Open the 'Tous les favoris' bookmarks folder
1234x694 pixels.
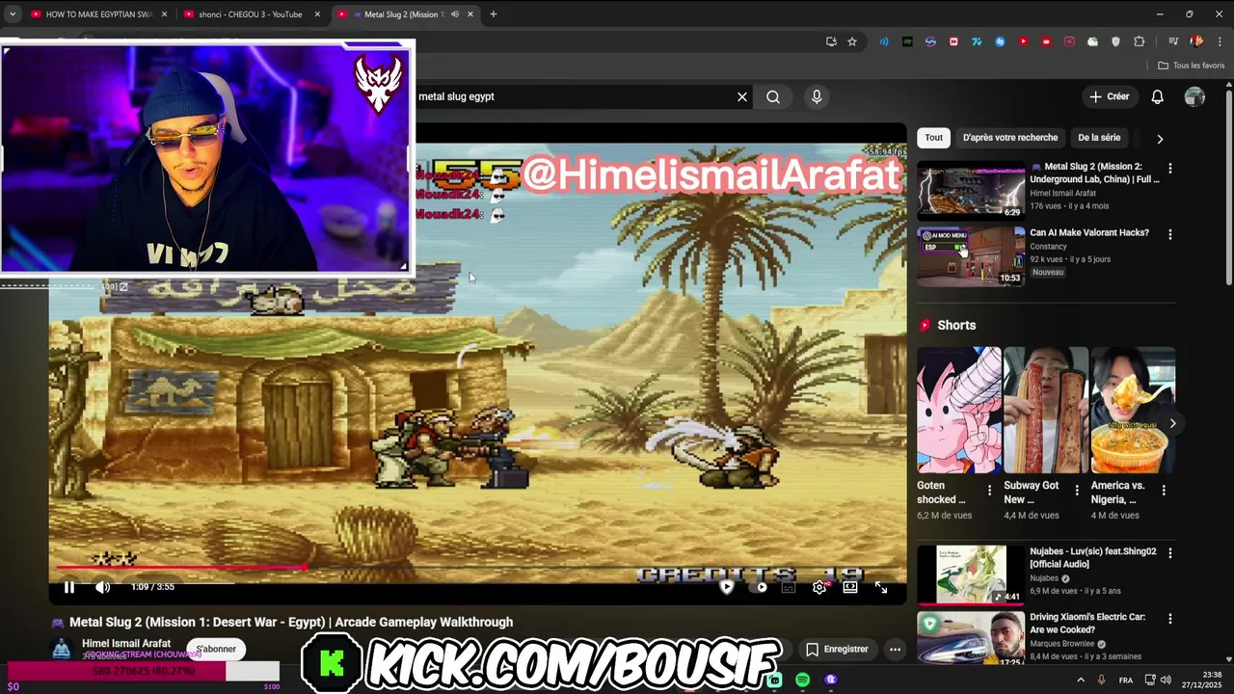click(x=1192, y=66)
